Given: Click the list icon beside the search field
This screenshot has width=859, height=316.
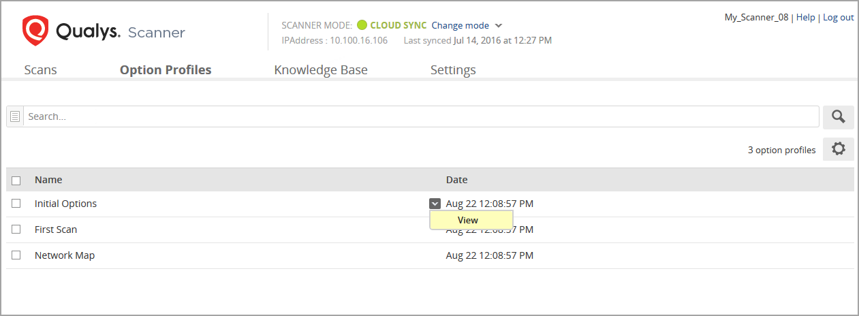Looking at the screenshot, I should pos(15,116).
